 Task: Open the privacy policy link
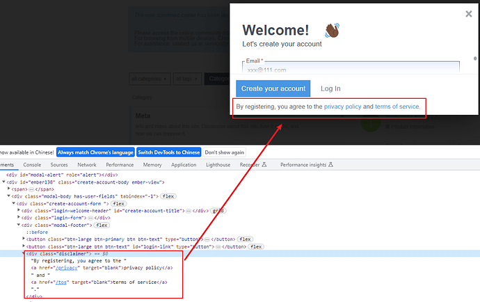click(342, 106)
